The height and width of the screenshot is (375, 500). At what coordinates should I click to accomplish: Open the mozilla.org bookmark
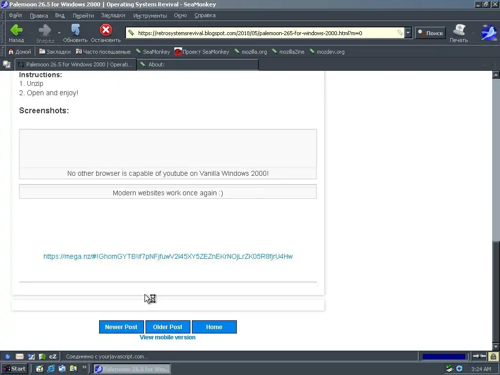point(250,52)
